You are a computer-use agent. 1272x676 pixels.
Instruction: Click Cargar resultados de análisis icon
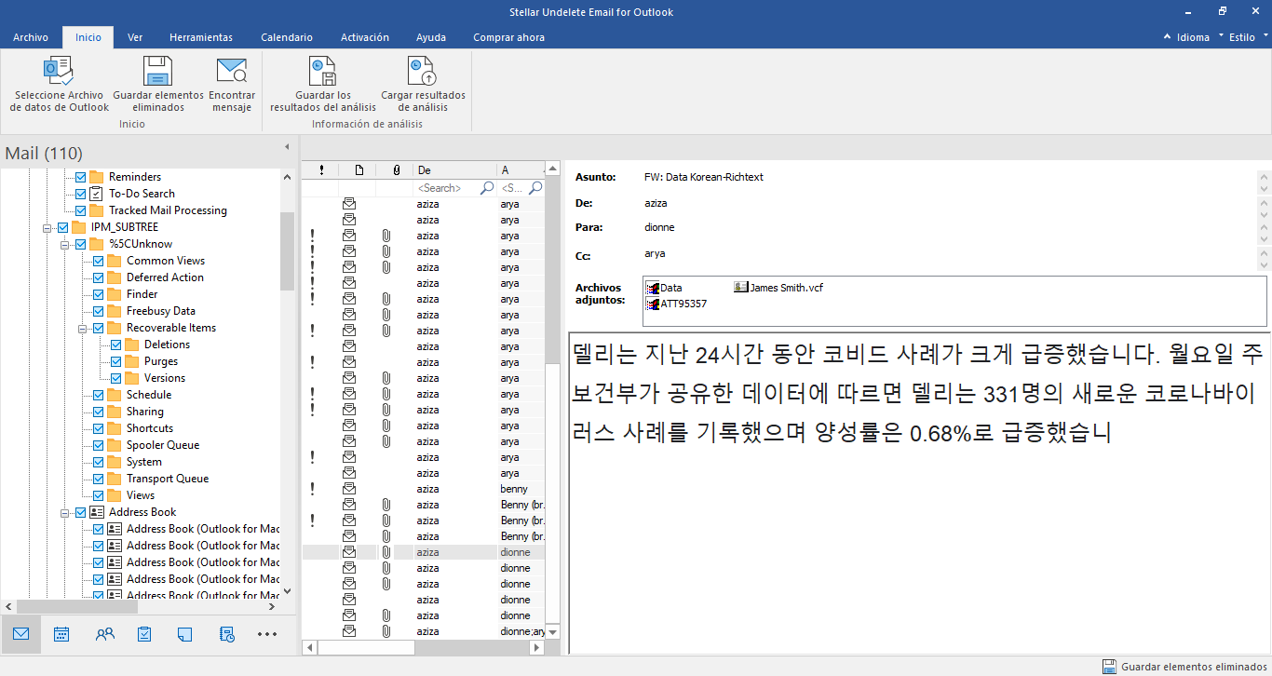[423, 72]
